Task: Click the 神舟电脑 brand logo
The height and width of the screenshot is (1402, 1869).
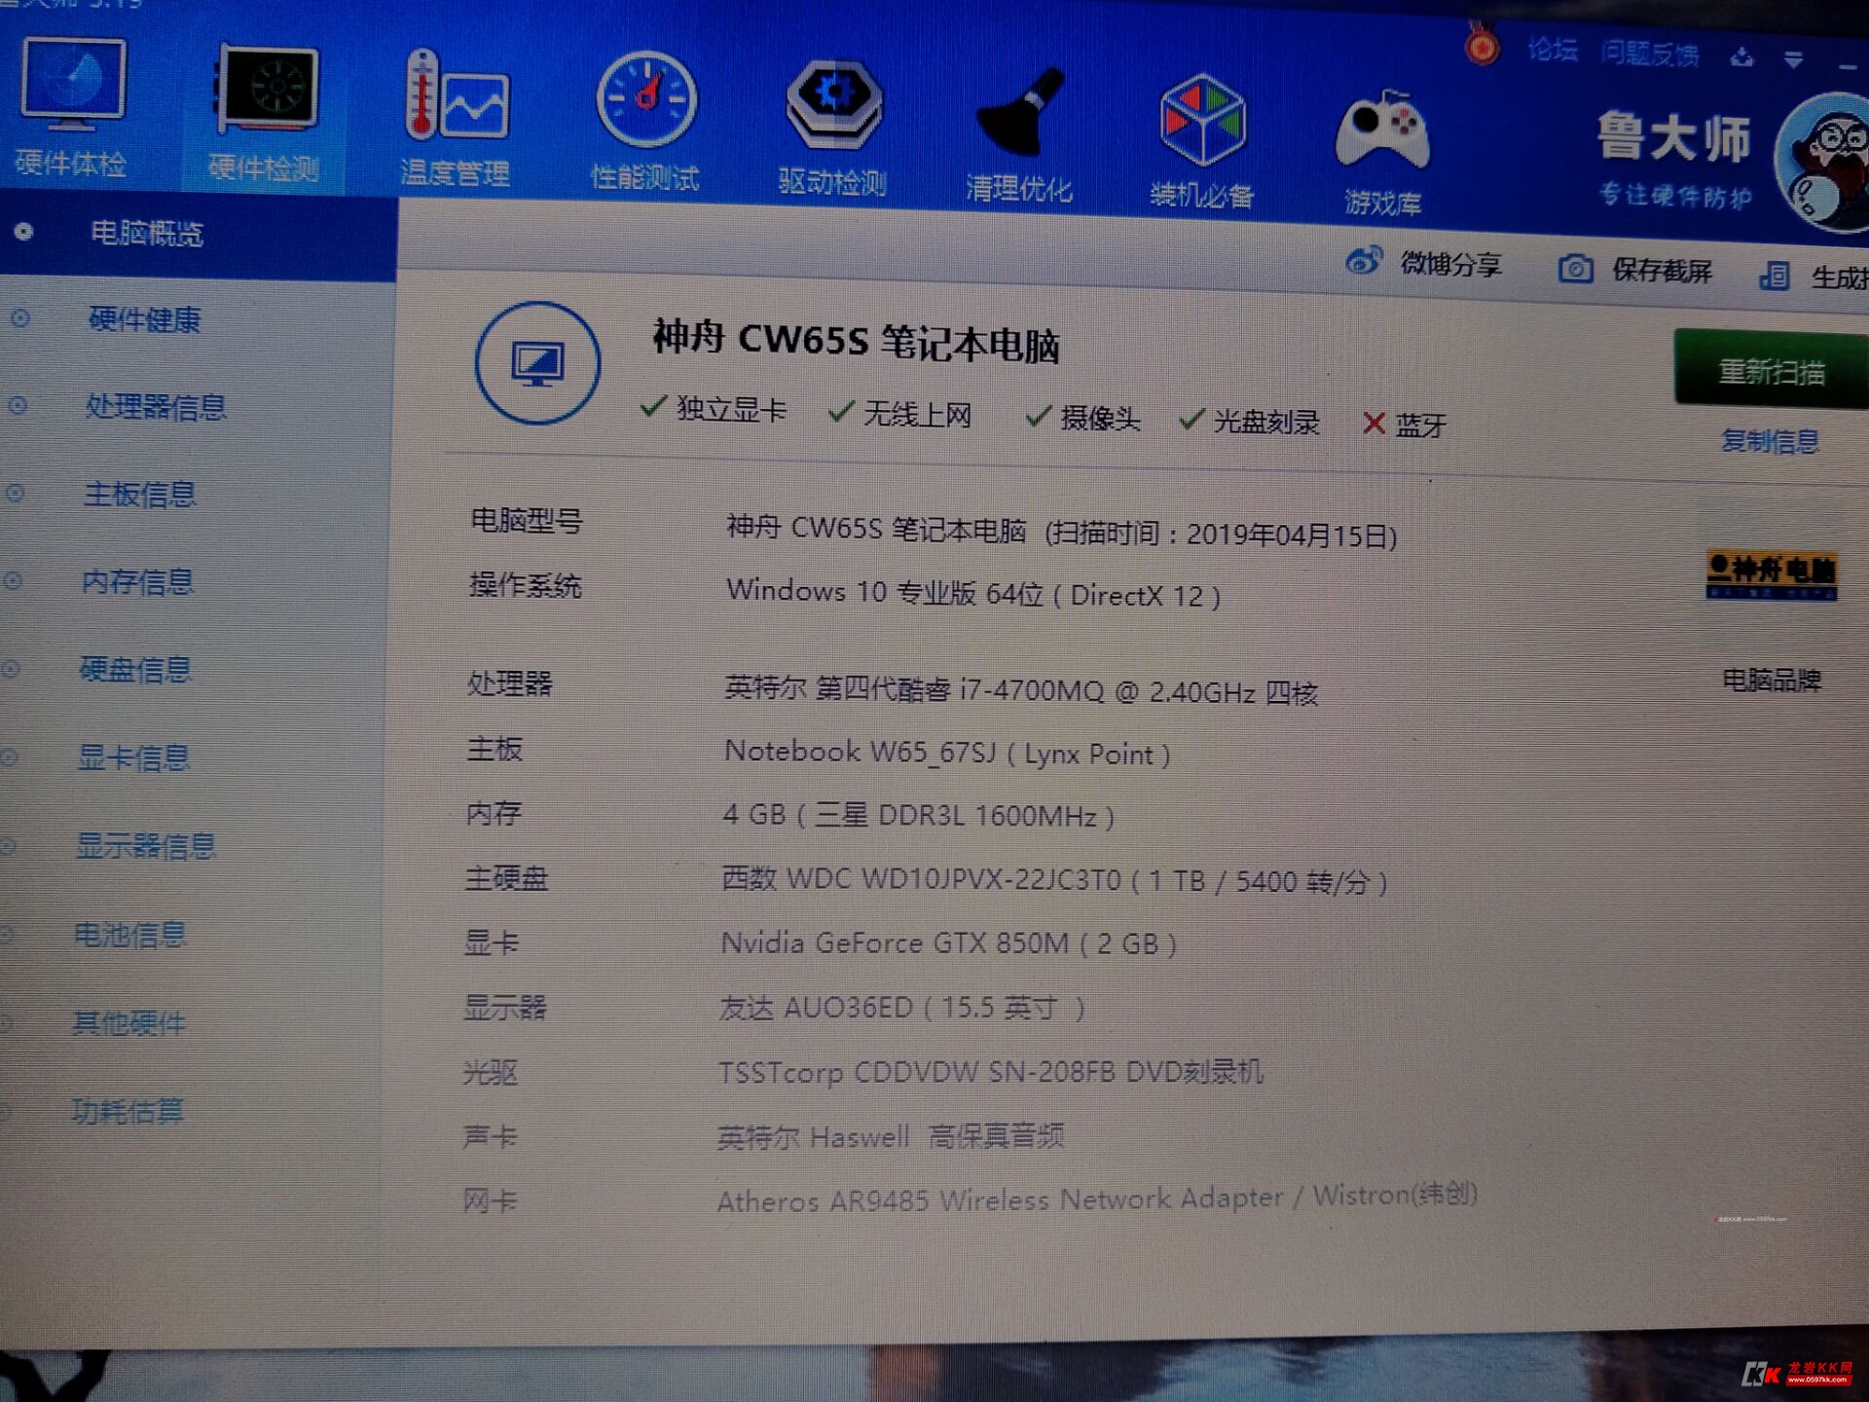Action: pos(1771,574)
